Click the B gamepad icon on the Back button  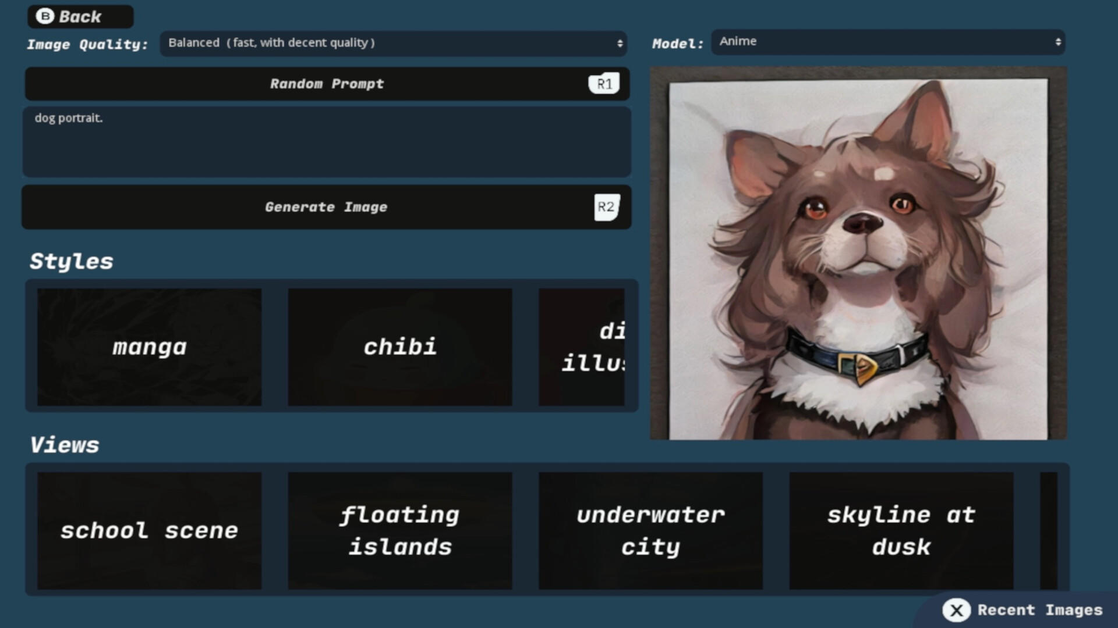coord(45,16)
